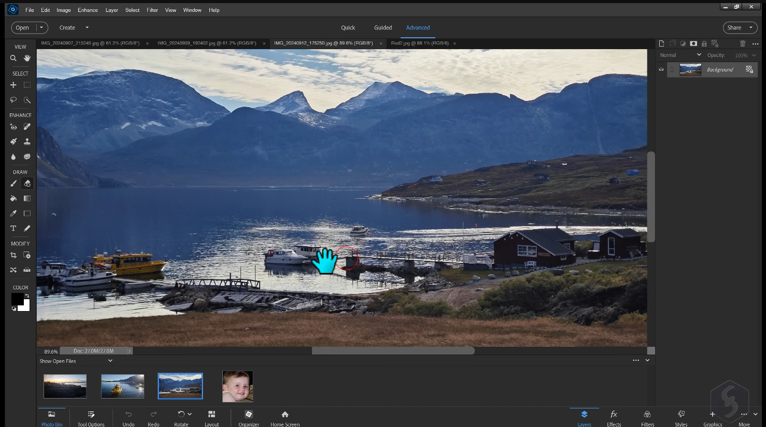Open the blending mode Normal dropdown
The image size is (766, 427).
tap(680, 55)
